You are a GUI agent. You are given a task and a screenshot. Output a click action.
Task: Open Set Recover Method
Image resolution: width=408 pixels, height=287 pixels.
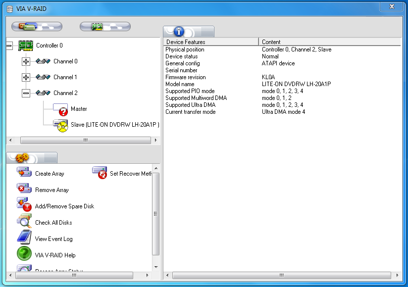(x=131, y=174)
